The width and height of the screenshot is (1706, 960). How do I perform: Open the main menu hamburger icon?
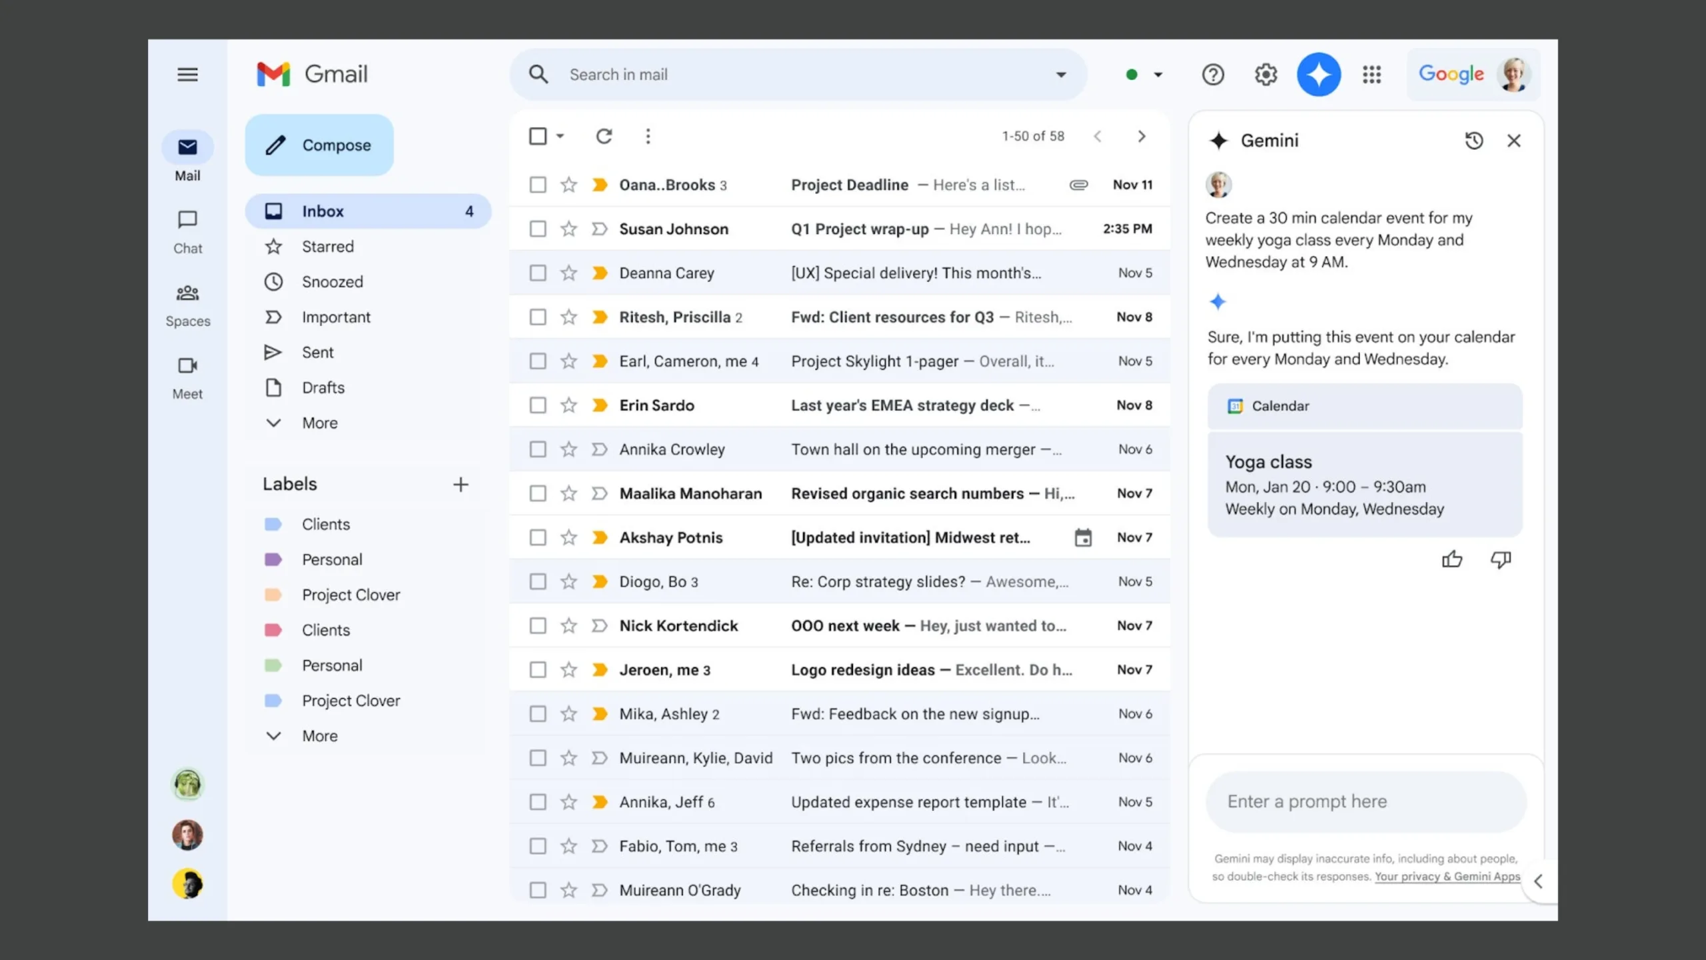point(187,74)
